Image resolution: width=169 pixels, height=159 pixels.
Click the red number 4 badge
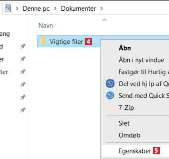pos(88,42)
